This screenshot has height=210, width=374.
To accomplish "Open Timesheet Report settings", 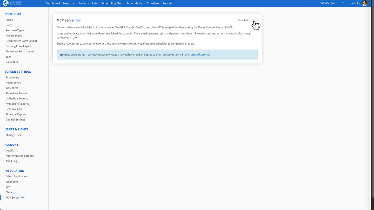I will tap(16, 93).
